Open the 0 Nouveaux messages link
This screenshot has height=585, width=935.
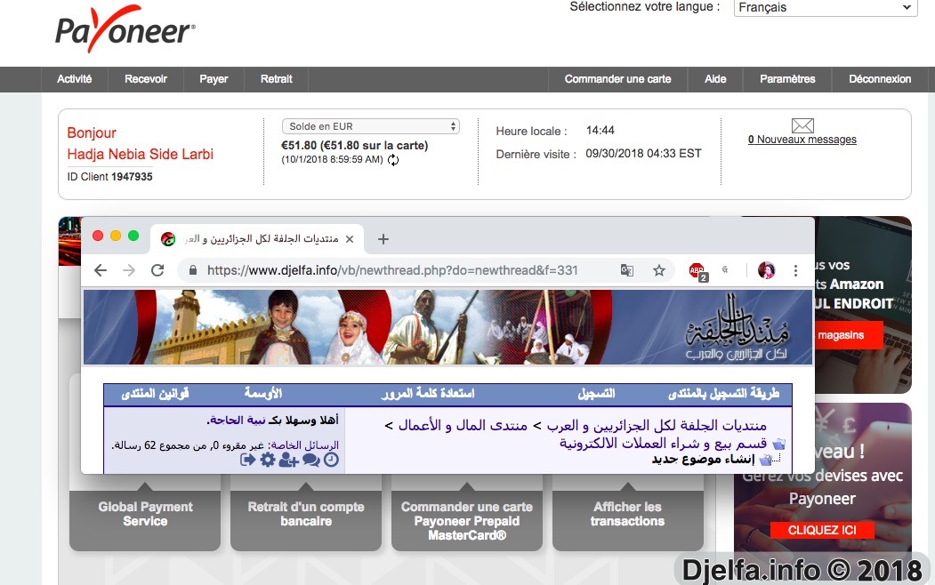(802, 140)
